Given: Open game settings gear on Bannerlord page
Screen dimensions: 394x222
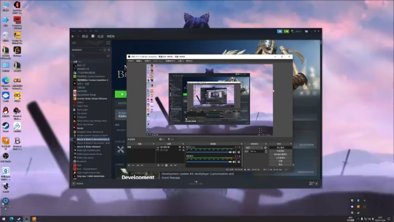Looking at the screenshot, I should pyautogui.click(x=301, y=93).
